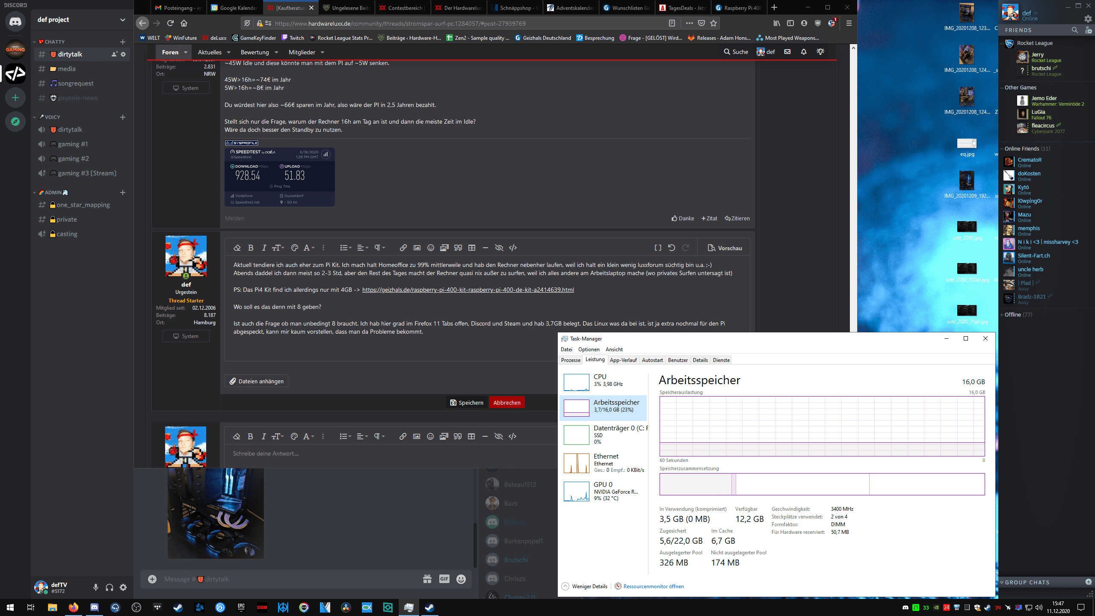Open Steam friends settings gear
Screen dimensions: 1095x616
point(1088,18)
